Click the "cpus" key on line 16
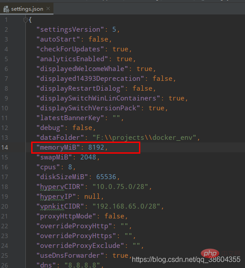Screen dimensions: 245x268 point(48,167)
